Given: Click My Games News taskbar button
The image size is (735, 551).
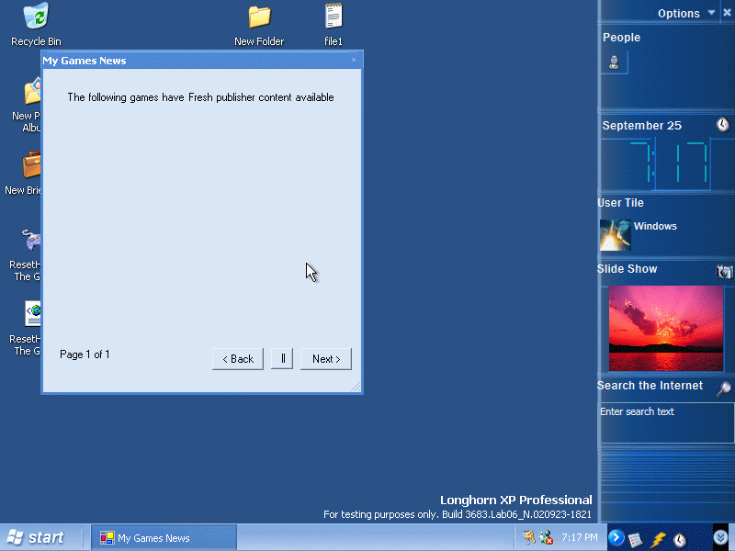Looking at the screenshot, I should pyautogui.click(x=164, y=538).
